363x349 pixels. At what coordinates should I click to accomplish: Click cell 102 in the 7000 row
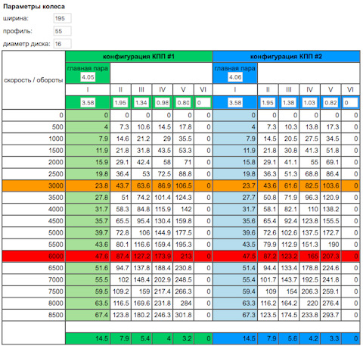[x=120, y=279]
